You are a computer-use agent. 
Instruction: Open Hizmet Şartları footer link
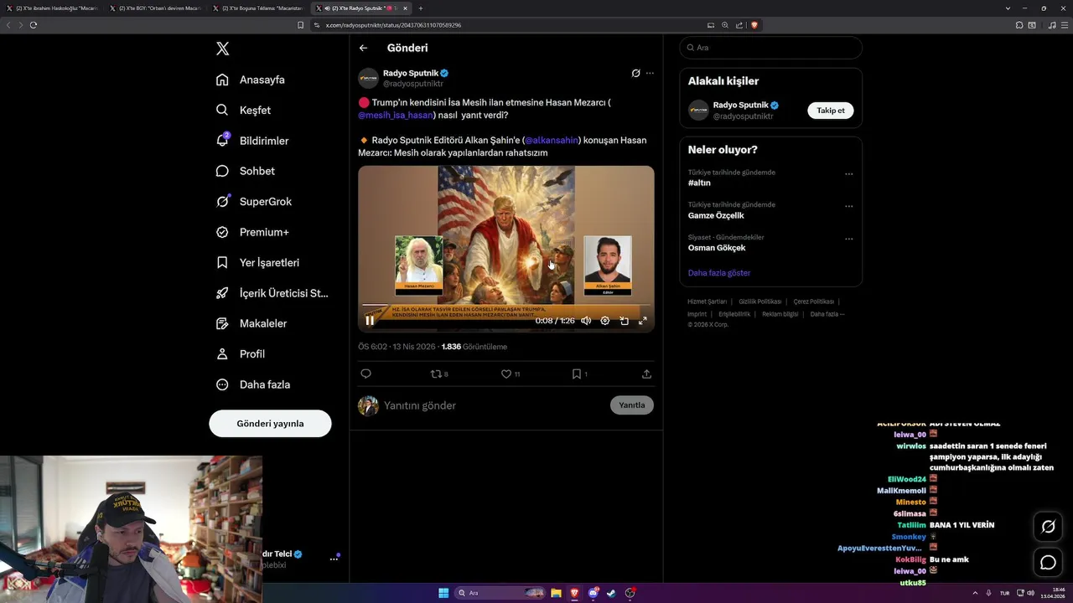click(707, 301)
